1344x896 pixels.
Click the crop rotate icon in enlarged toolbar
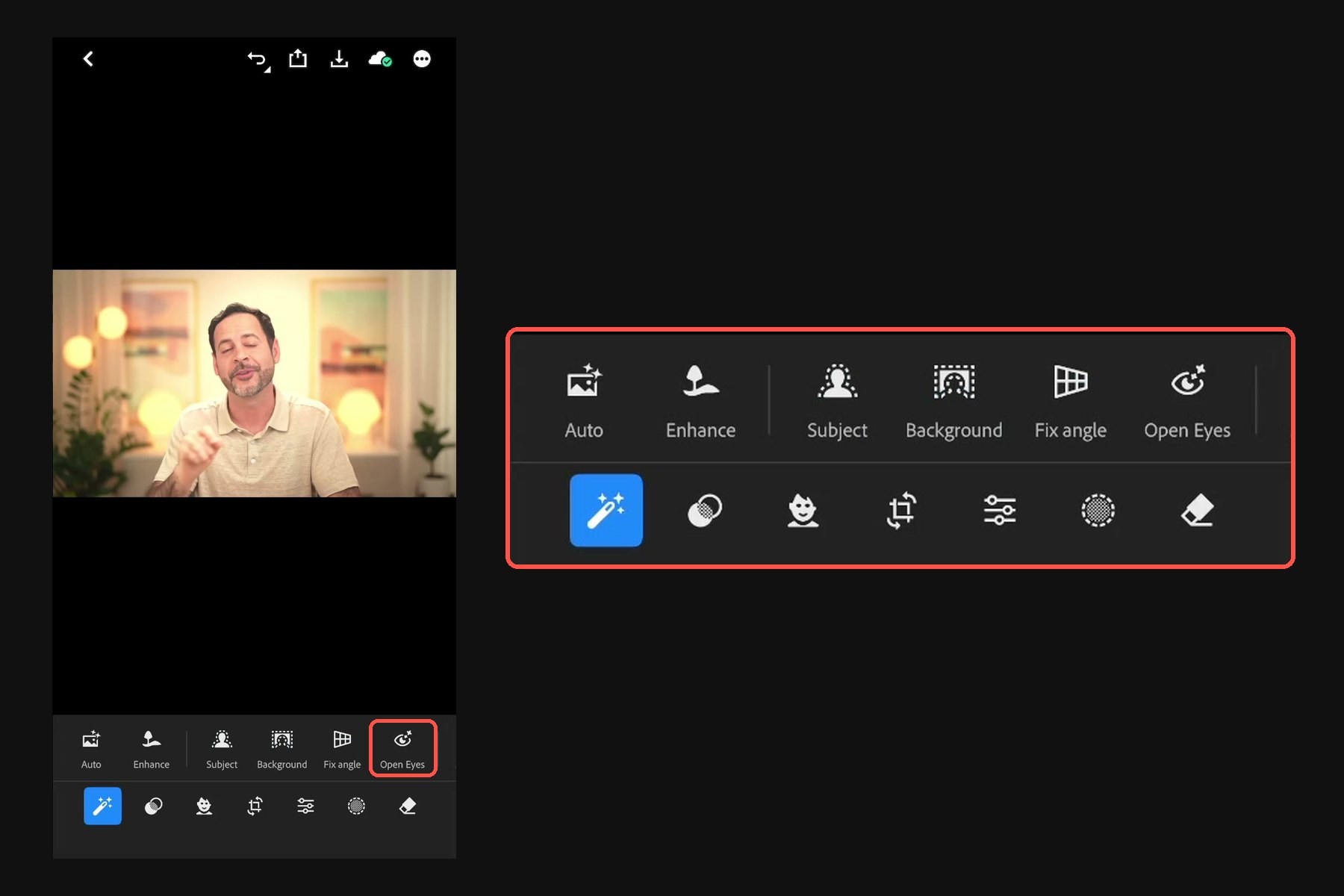[x=901, y=511]
